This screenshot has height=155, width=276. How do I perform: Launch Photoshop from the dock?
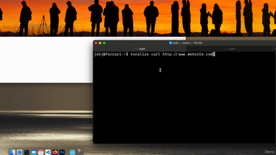(x=62, y=152)
